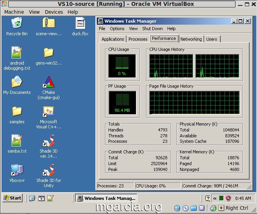The image size is (257, 214).
Task: Click the Right Ctrl host key indicator
Action: 237,208
